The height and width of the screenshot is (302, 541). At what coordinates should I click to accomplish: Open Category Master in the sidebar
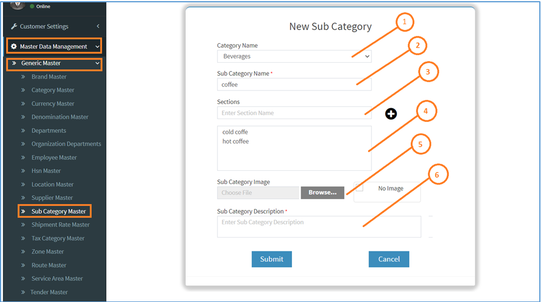click(53, 90)
